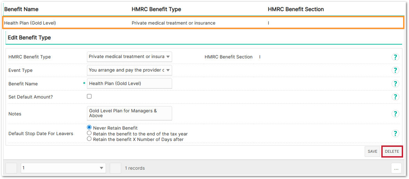This screenshot has width=409, height=179.
Task: Delete the Health Plan benefit type
Action: click(392, 151)
